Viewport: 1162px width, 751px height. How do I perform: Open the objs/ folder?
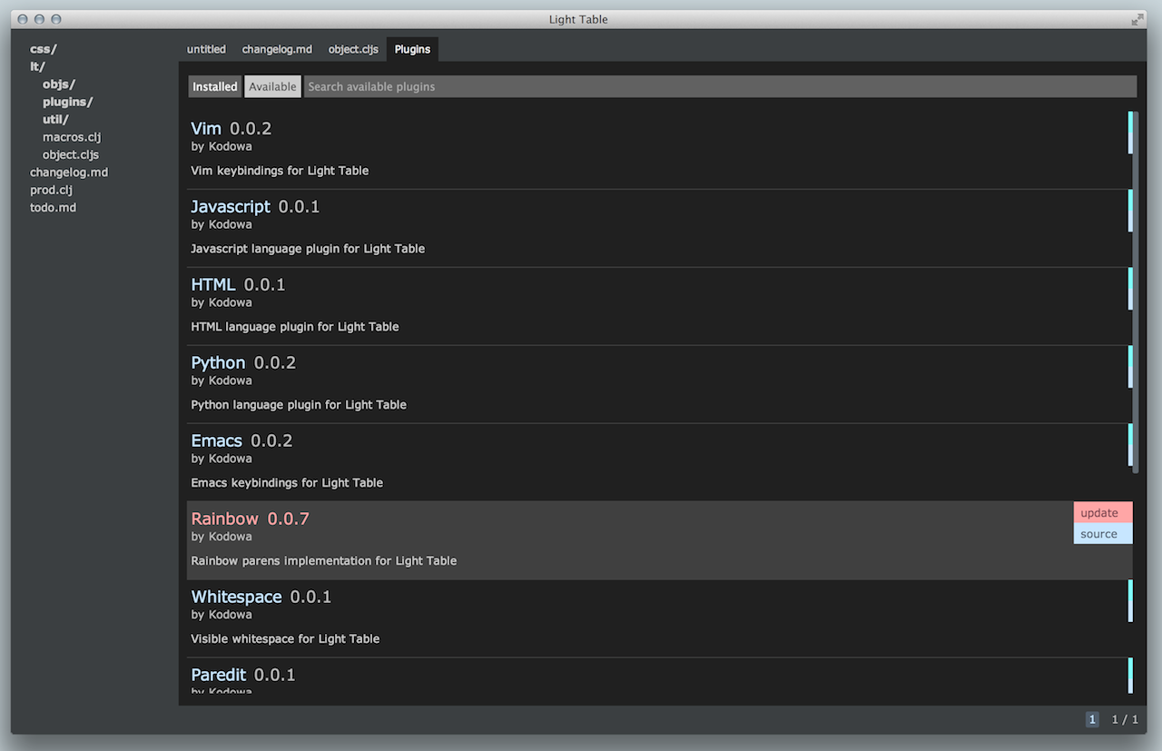click(57, 84)
